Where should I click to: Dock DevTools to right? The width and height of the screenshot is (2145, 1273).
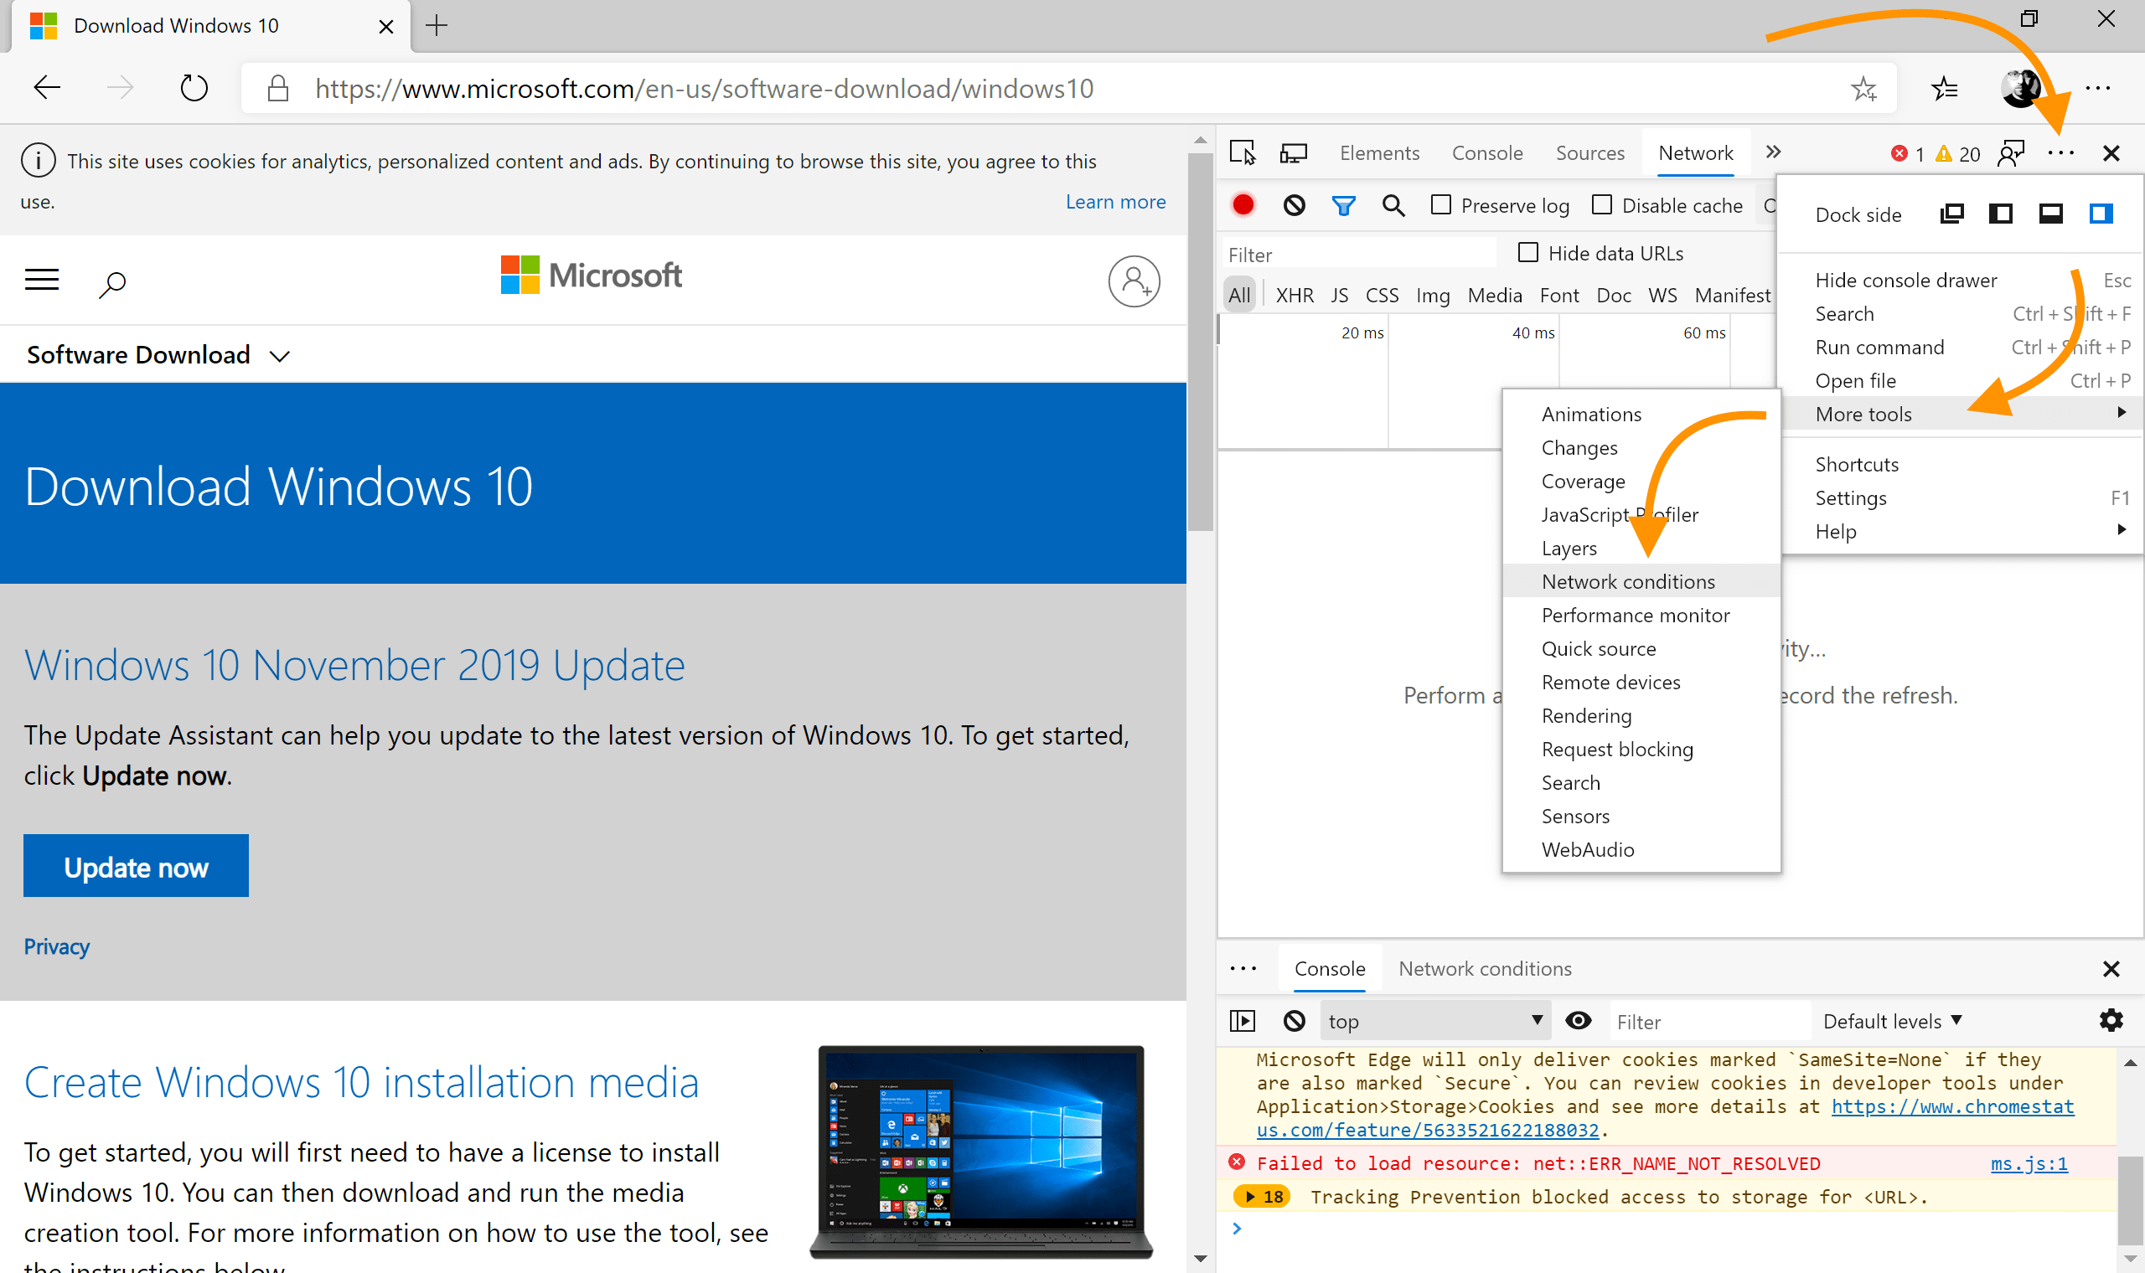[x=2101, y=214]
